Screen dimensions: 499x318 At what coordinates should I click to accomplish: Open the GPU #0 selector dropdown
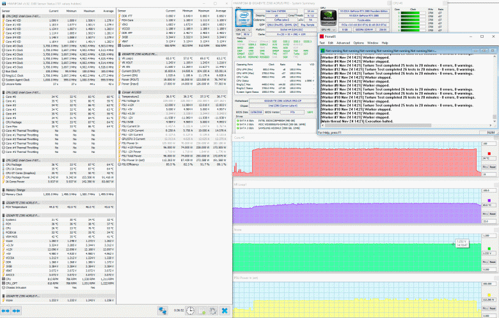pyautogui.click(x=328, y=29)
